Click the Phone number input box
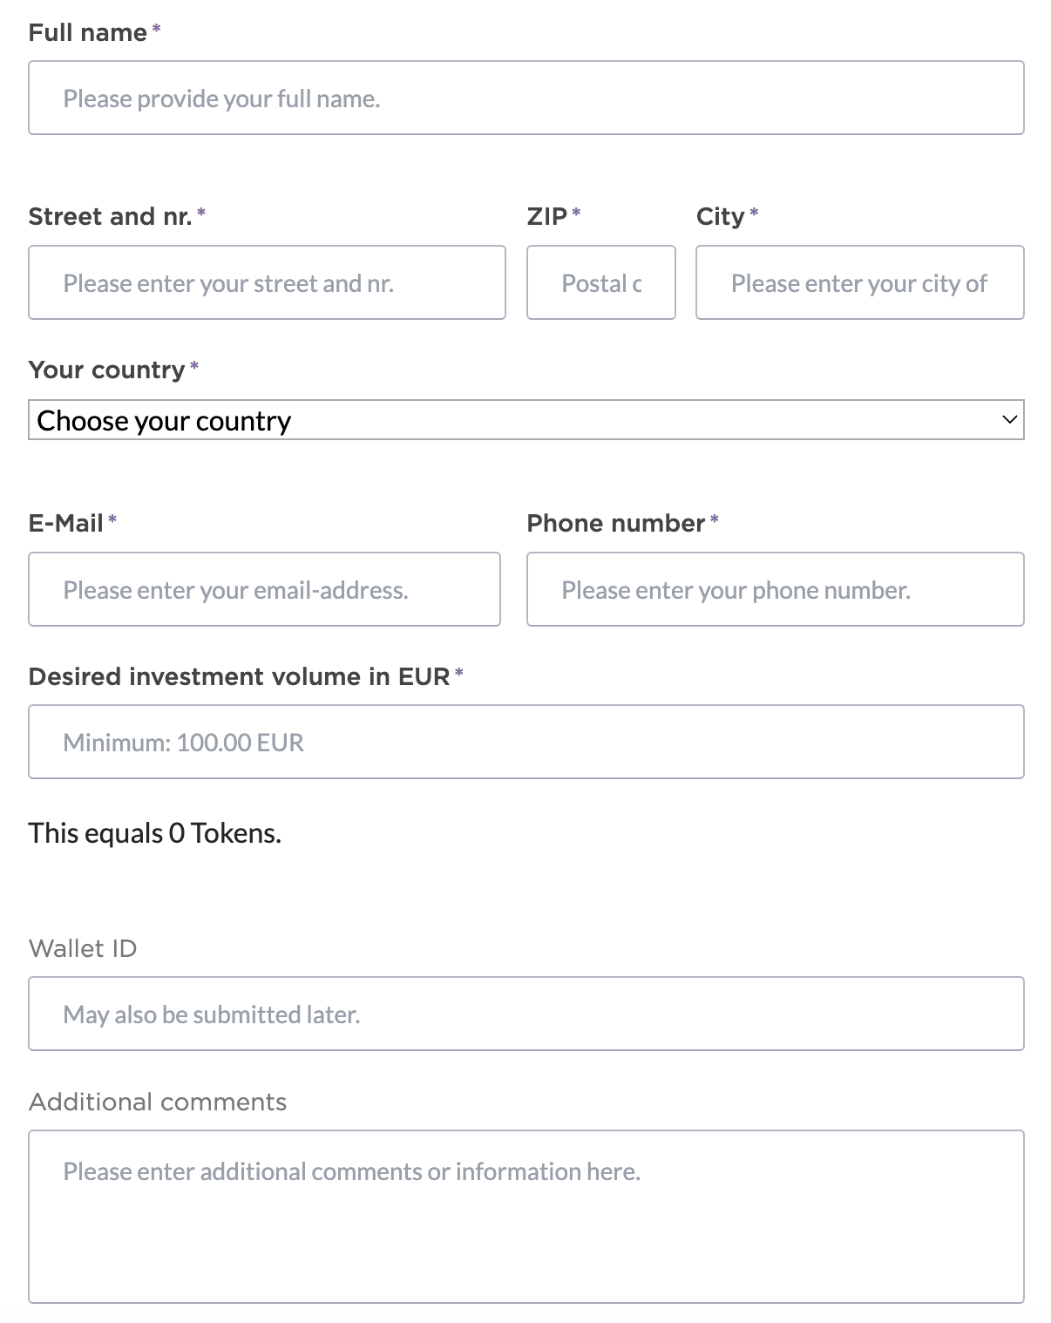 tap(775, 589)
